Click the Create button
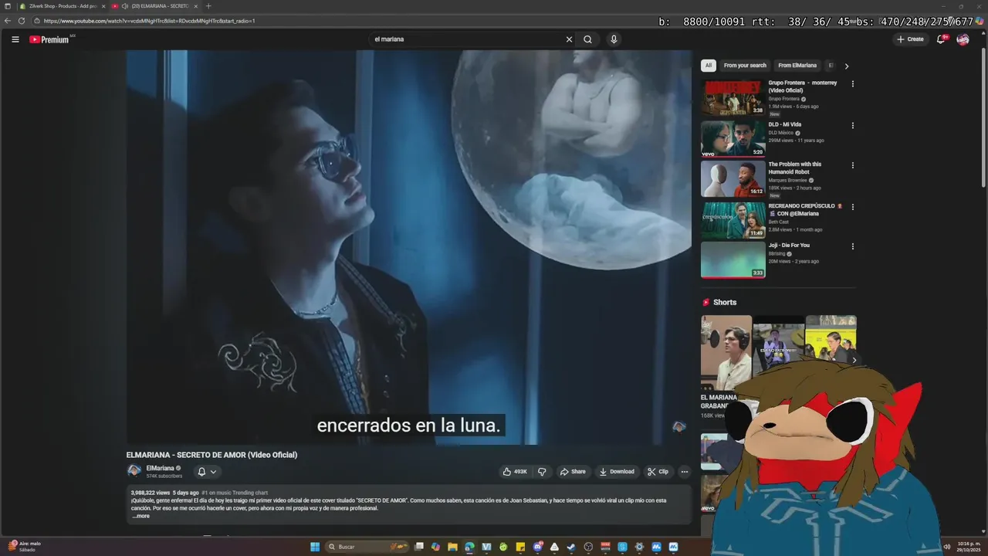 [x=910, y=39]
